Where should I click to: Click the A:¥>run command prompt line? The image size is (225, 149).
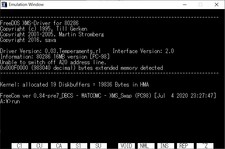[x=10, y=102]
